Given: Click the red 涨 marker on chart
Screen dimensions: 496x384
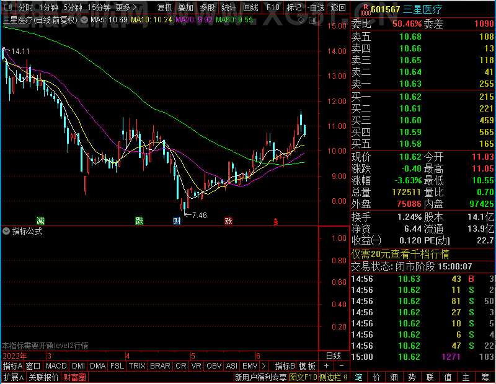Looking at the screenshot, I should 228,220.
